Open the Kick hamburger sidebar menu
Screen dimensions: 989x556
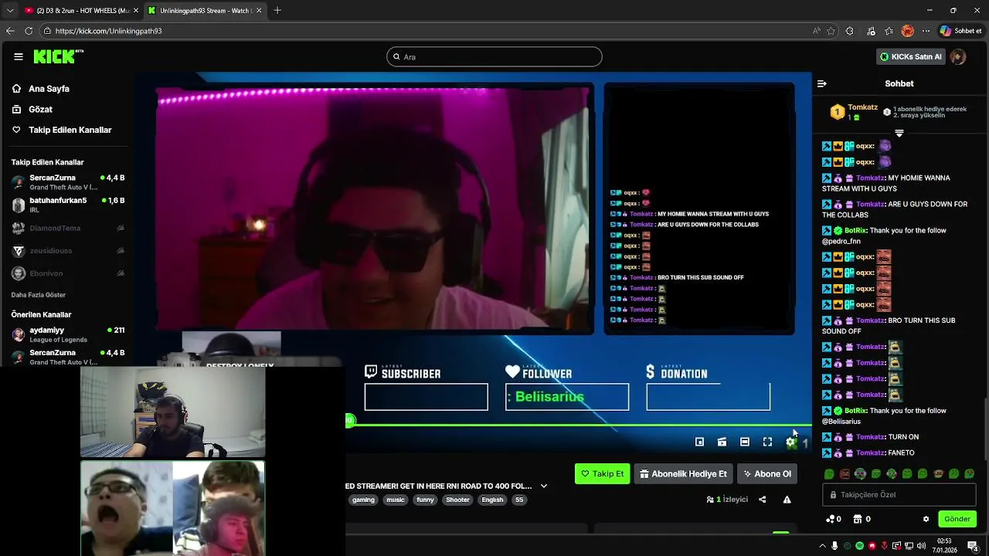click(x=18, y=56)
